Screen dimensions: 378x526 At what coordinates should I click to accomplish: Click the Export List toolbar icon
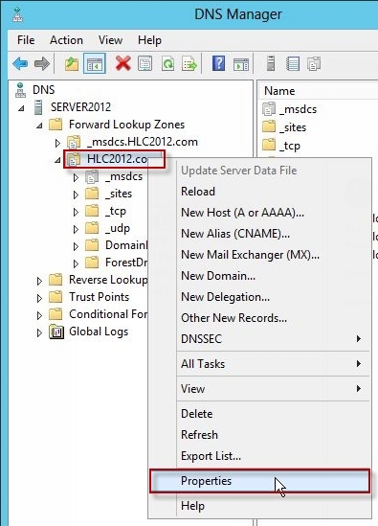189,63
